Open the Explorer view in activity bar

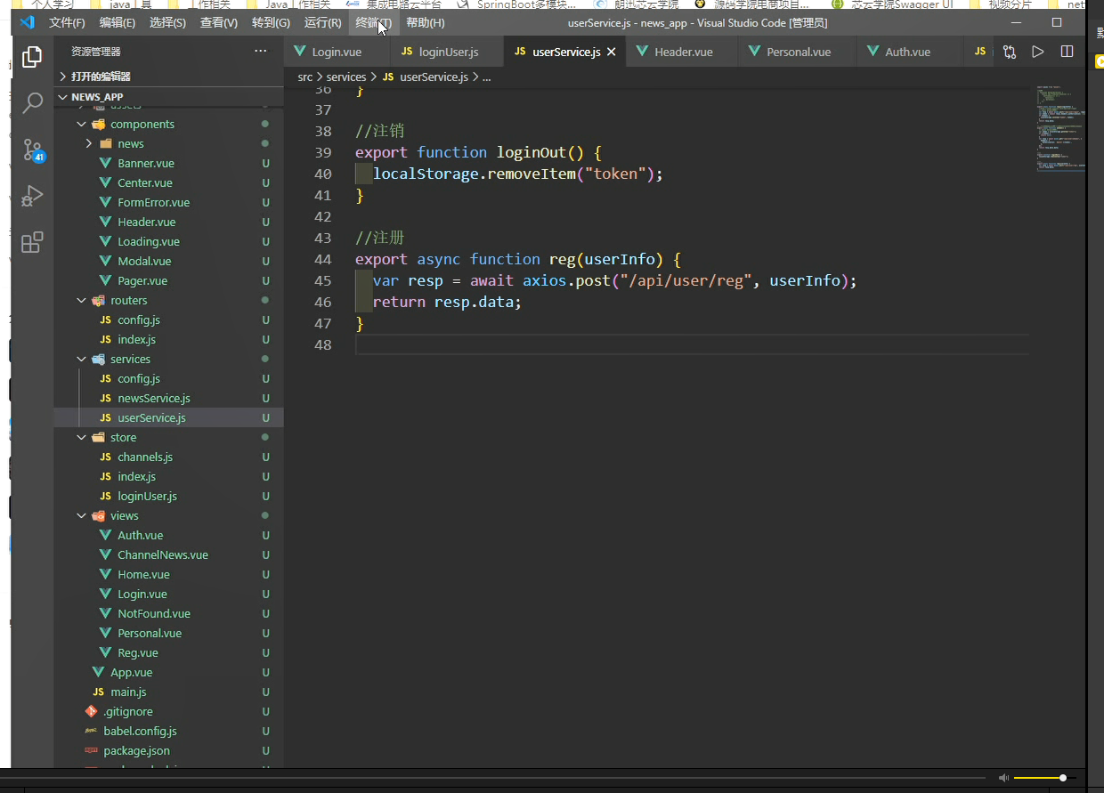[x=32, y=57]
